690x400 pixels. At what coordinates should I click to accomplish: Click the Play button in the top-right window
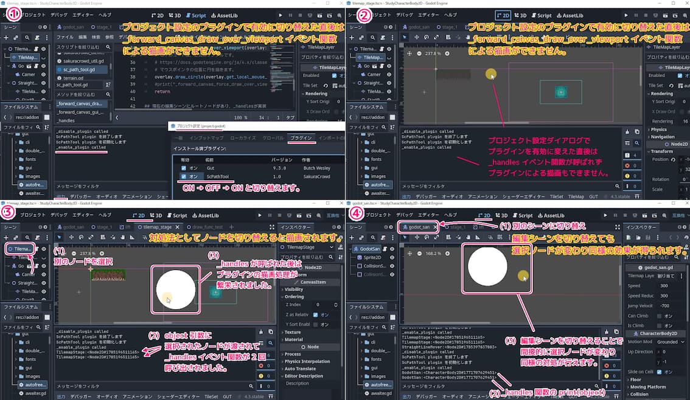pyautogui.click(x=626, y=15)
